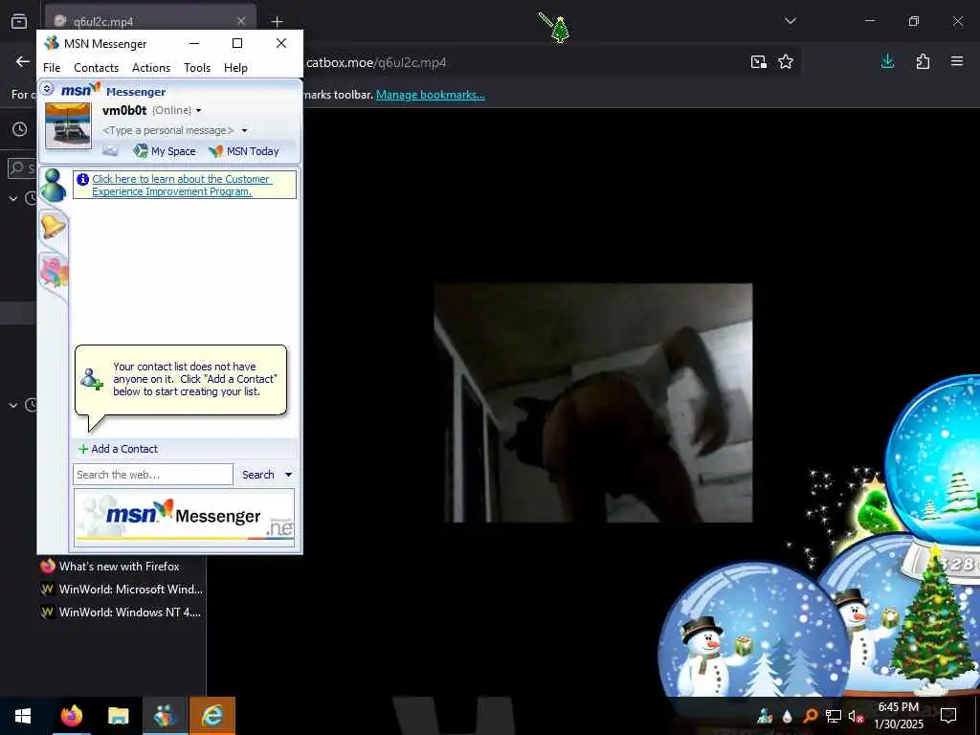Click the sidebar search field magnifier

point(17,168)
